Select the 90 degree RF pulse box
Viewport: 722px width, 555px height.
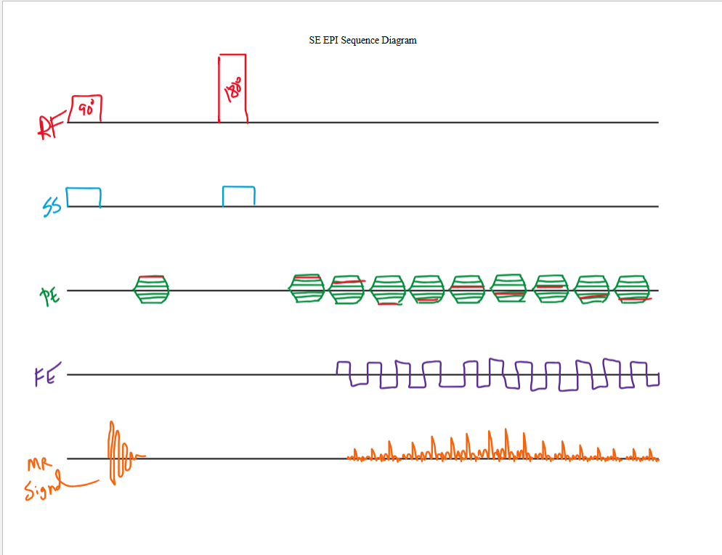click(x=86, y=108)
